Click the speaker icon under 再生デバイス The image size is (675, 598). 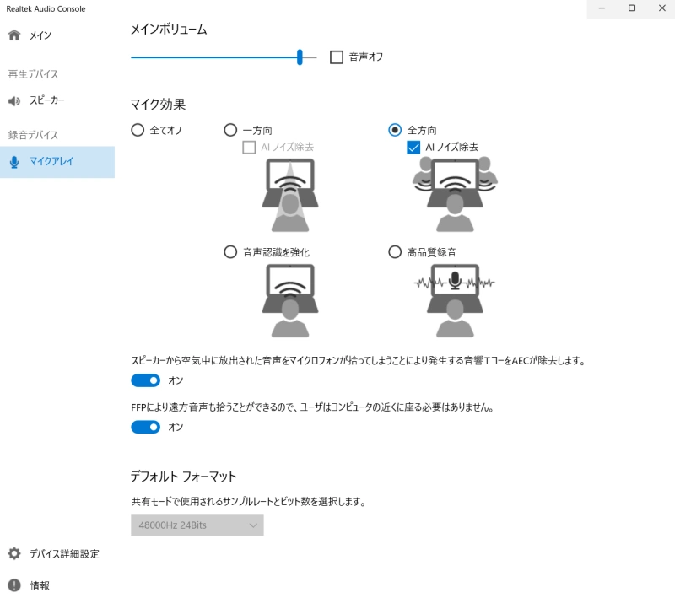click(x=13, y=100)
